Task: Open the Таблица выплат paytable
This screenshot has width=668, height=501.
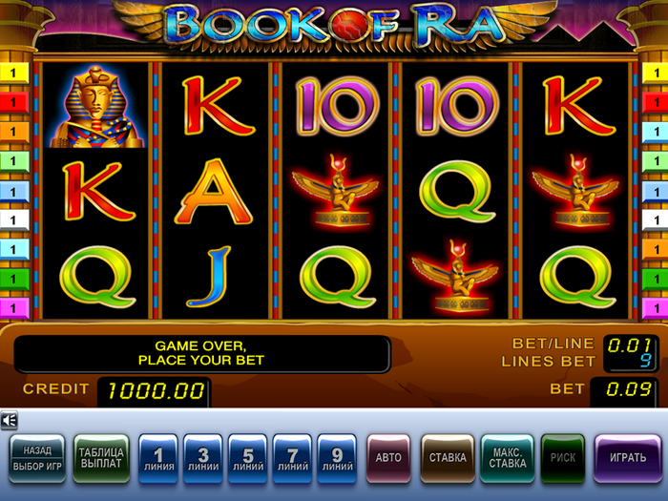Action: [101, 458]
